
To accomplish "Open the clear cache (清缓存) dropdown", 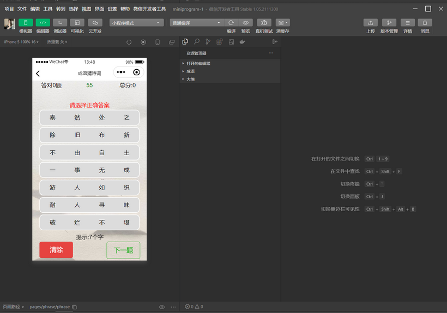I will (283, 22).
